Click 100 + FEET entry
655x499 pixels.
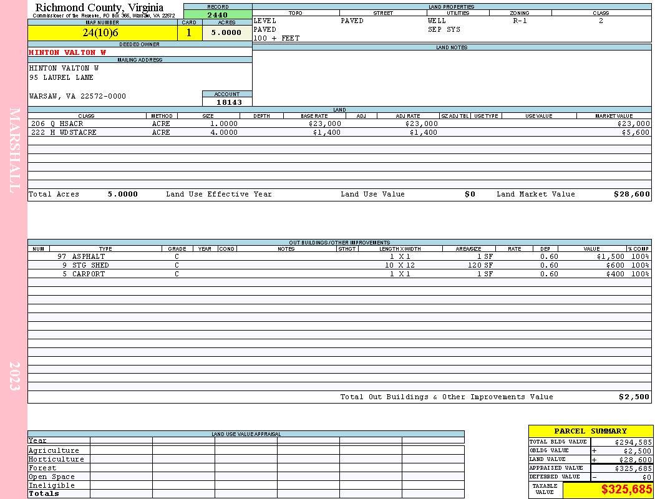pyautogui.click(x=276, y=39)
